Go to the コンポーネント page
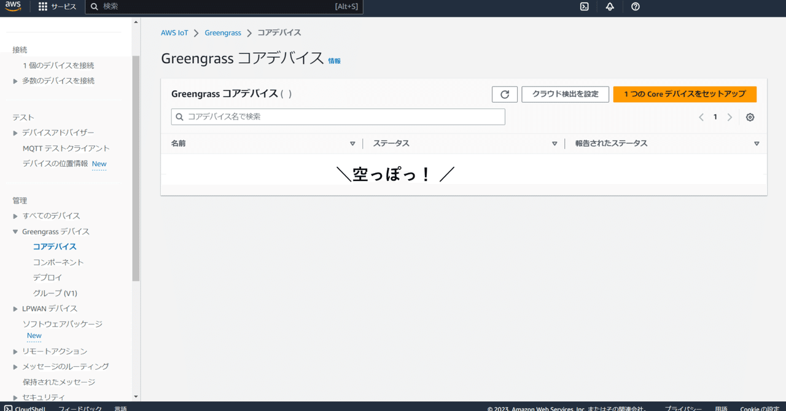The height and width of the screenshot is (411, 786). pyautogui.click(x=57, y=262)
